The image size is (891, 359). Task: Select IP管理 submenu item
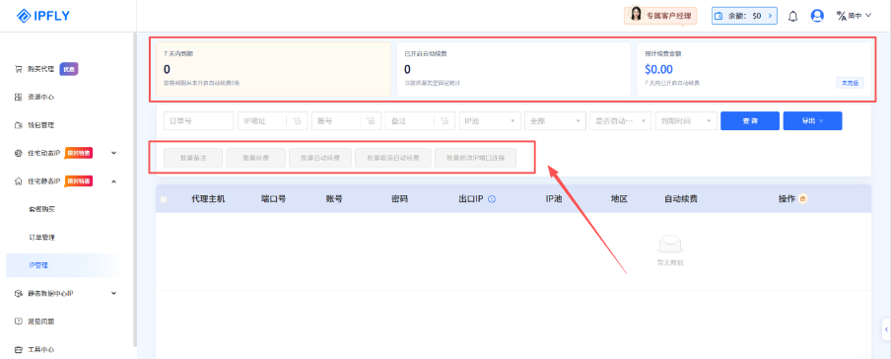coord(62,265)
